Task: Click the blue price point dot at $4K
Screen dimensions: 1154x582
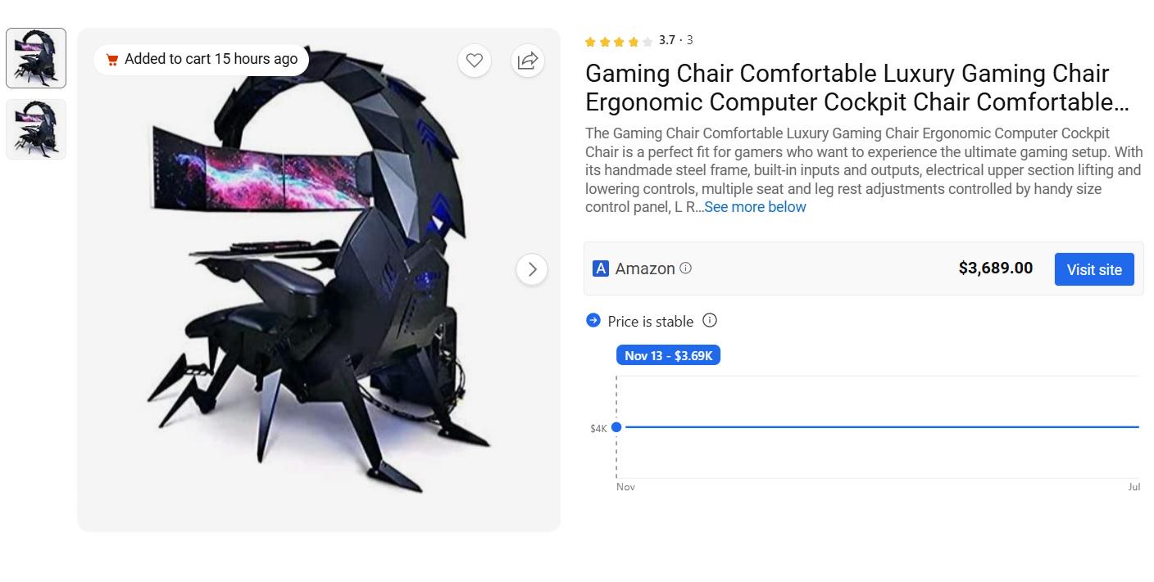Action: point(617,426)
